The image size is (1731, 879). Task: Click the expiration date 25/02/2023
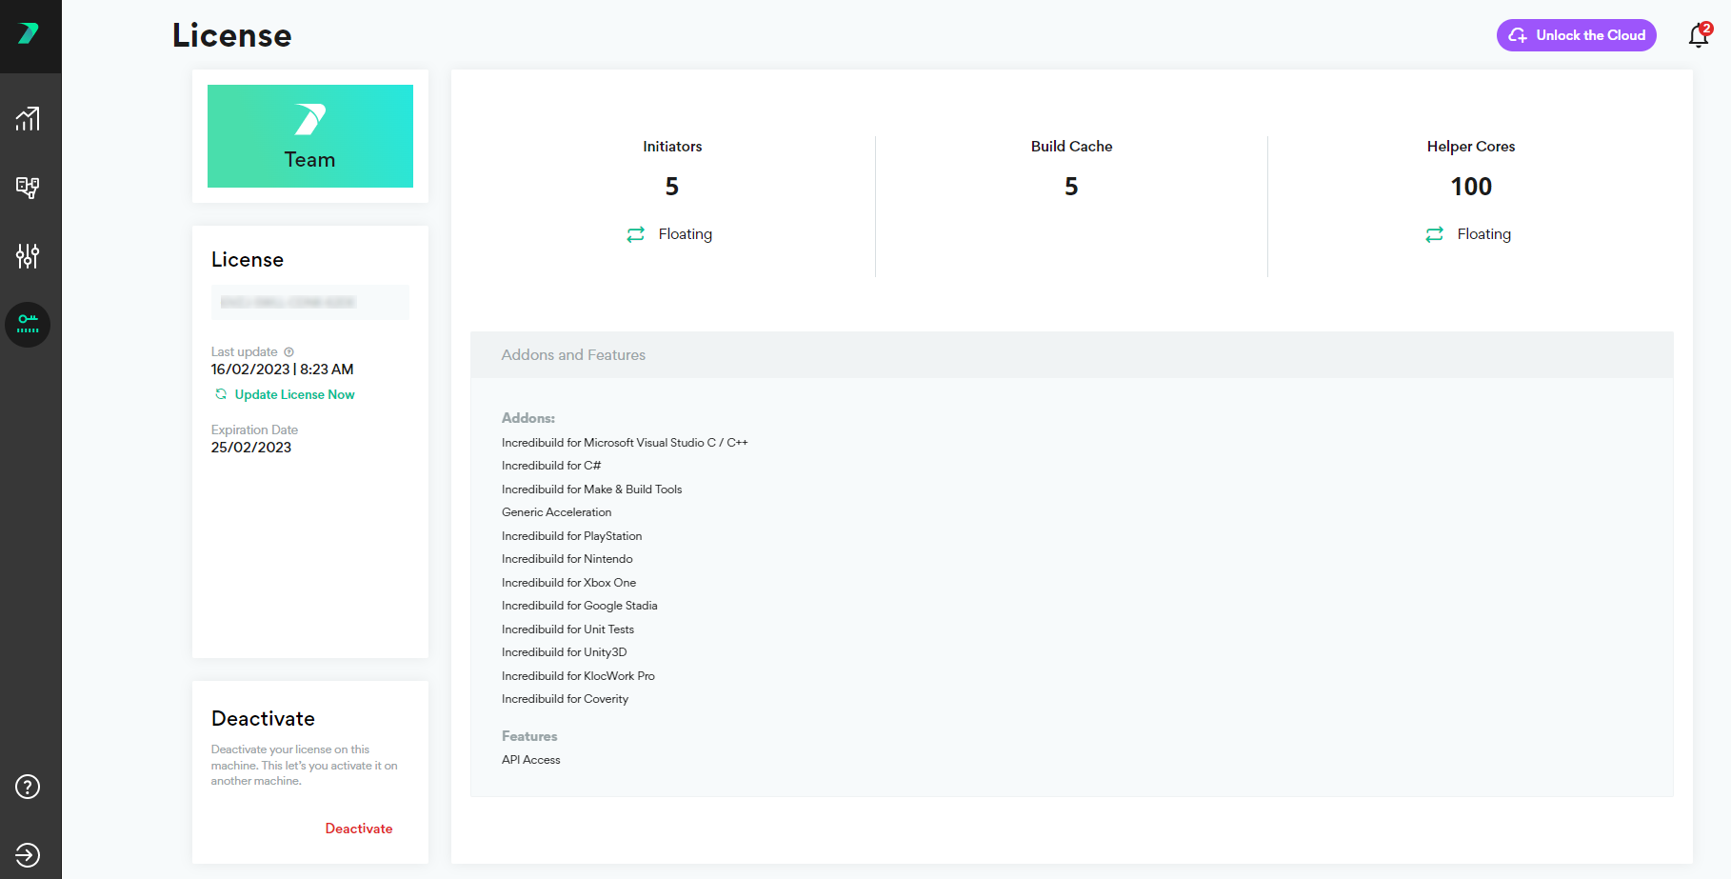click(251, 448)
